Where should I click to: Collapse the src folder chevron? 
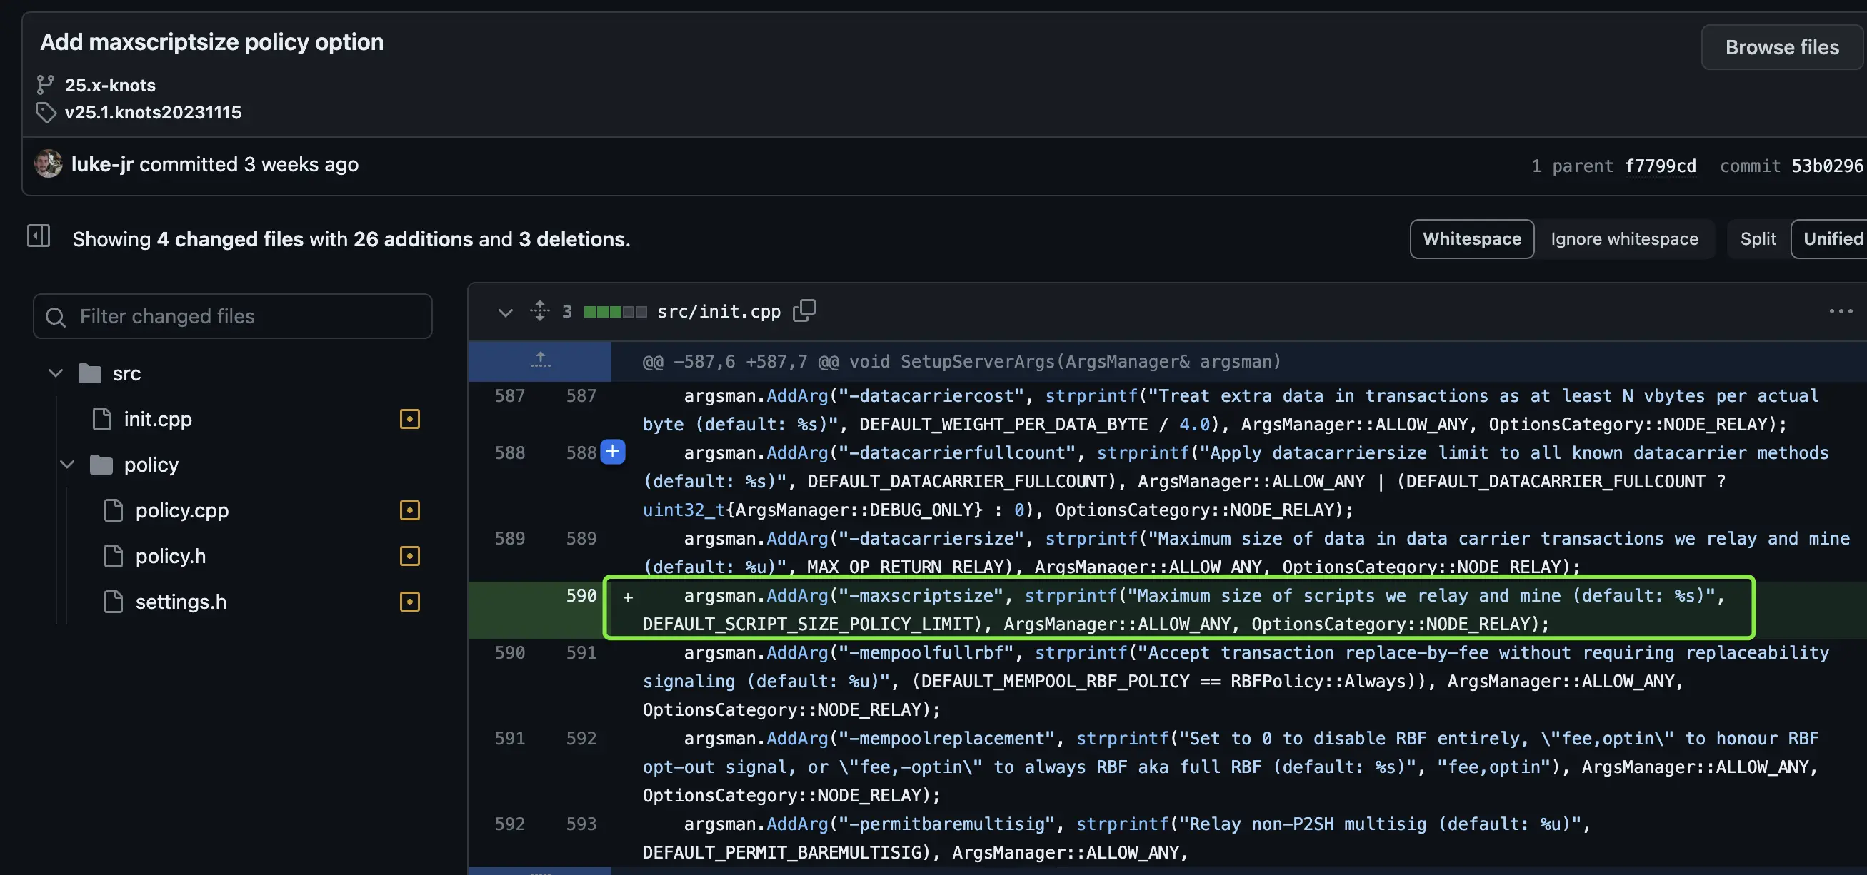(56, 373)
